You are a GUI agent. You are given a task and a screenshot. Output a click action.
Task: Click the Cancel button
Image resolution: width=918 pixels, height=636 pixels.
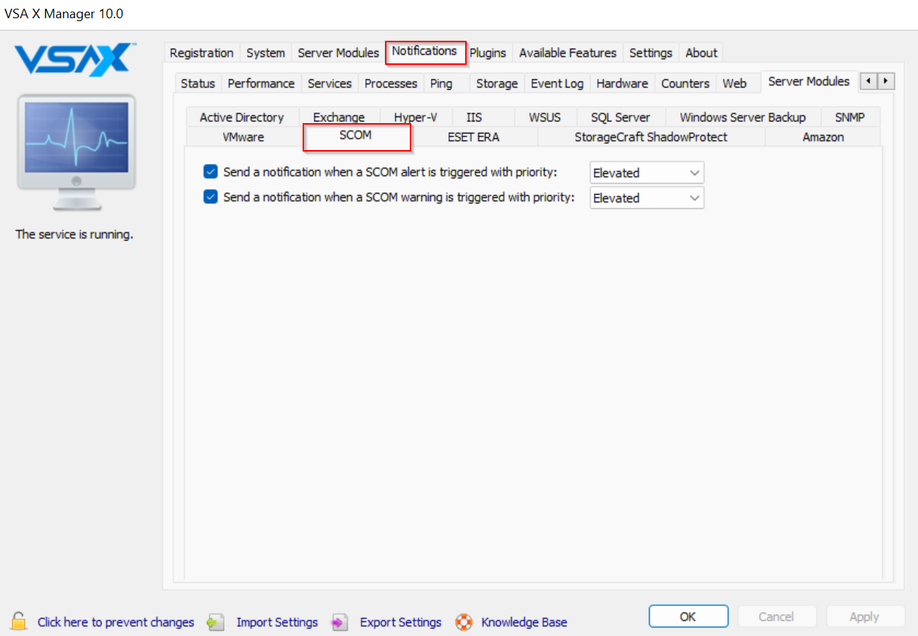(x=776, y=616)
